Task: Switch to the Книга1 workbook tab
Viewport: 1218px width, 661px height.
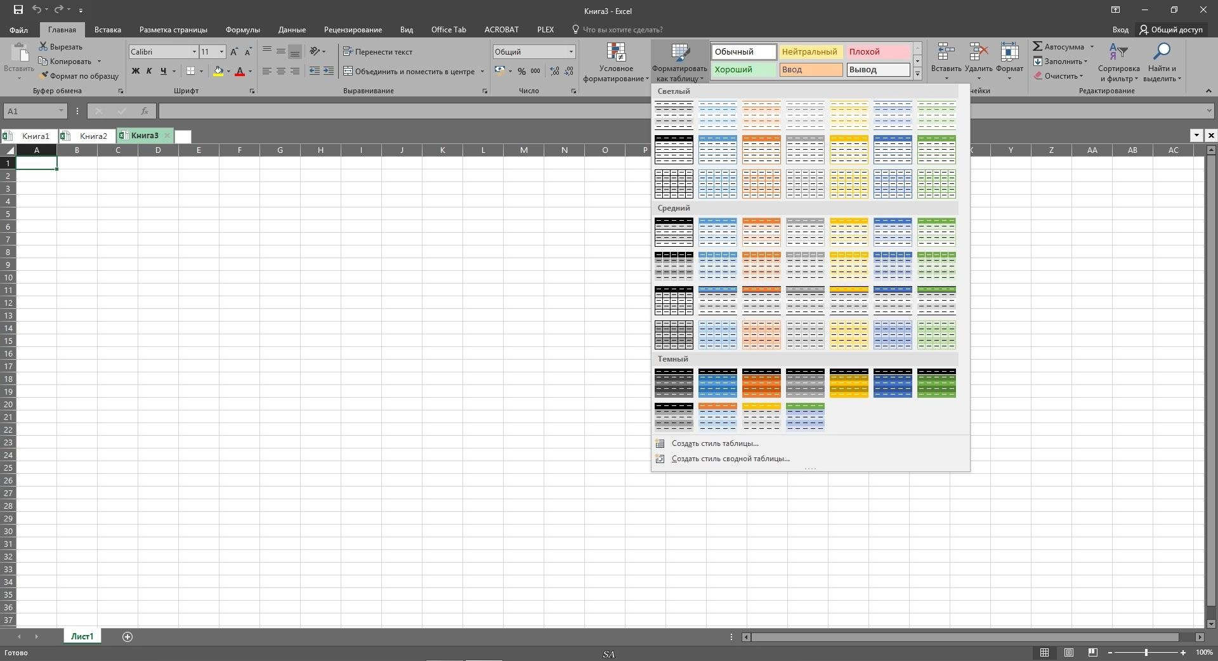Action: click(30, 136)
